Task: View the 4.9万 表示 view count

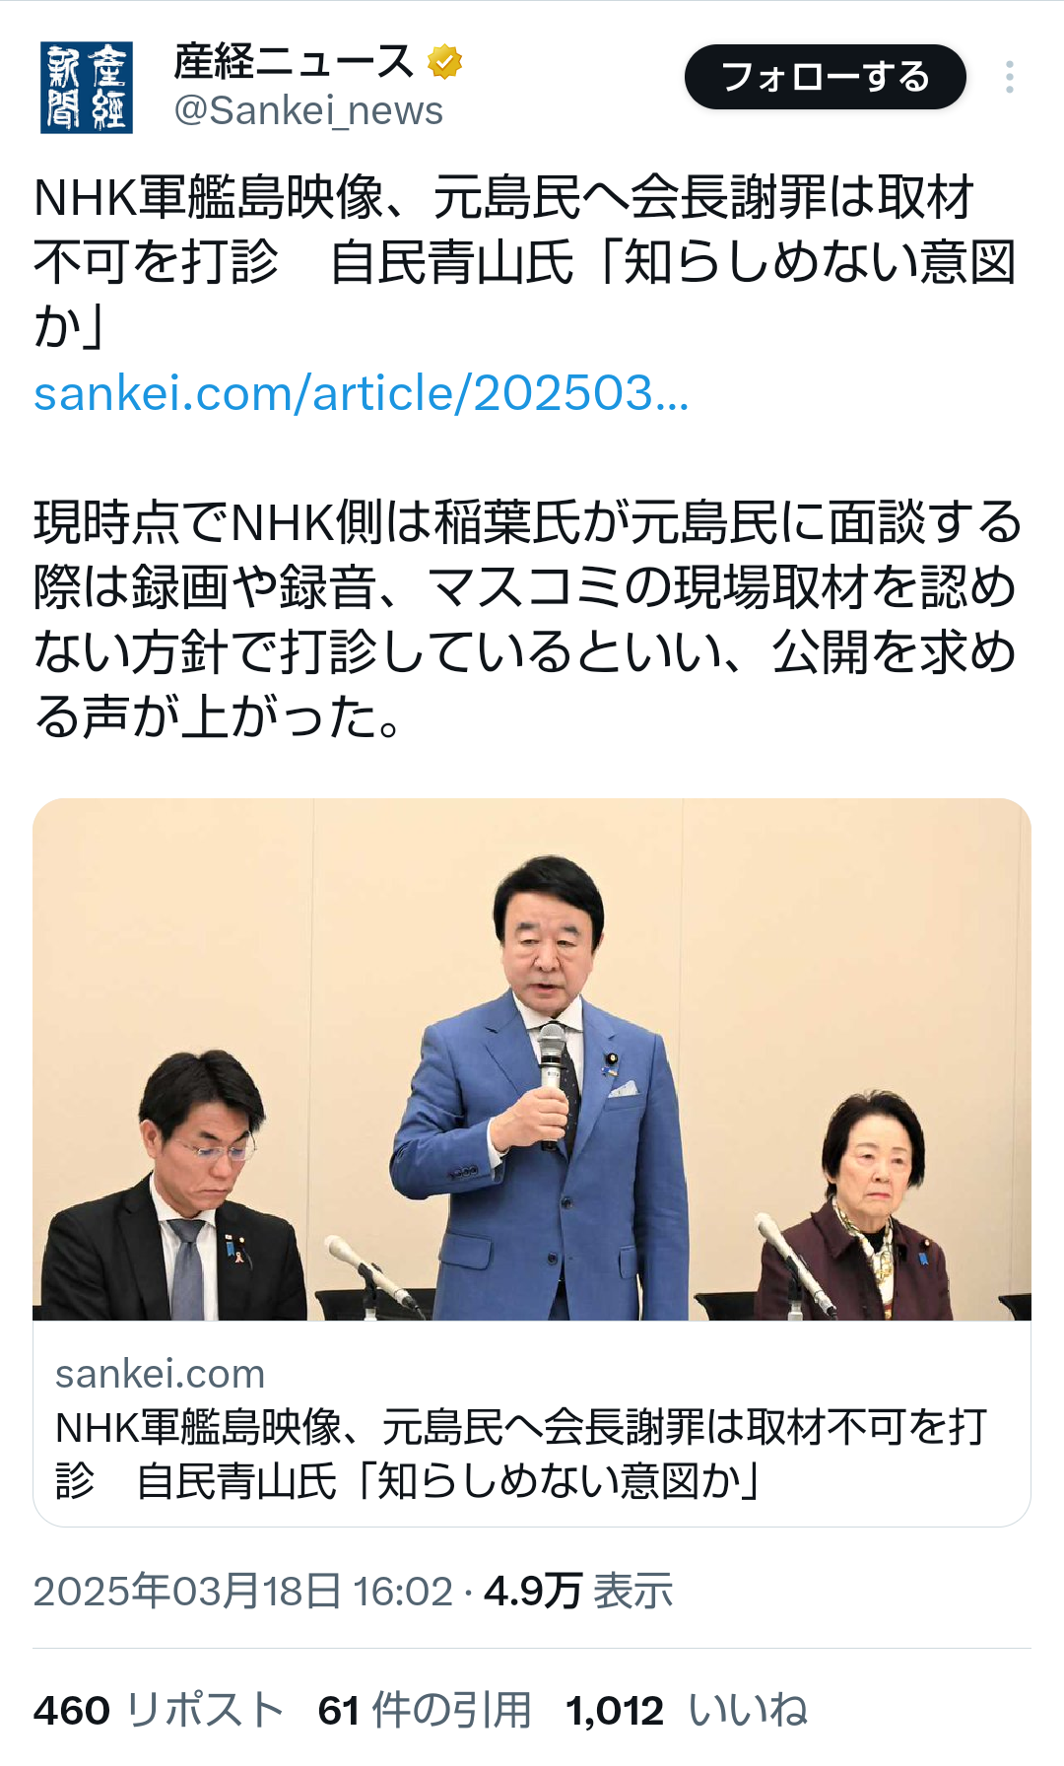Action: tap(578, 1591)
